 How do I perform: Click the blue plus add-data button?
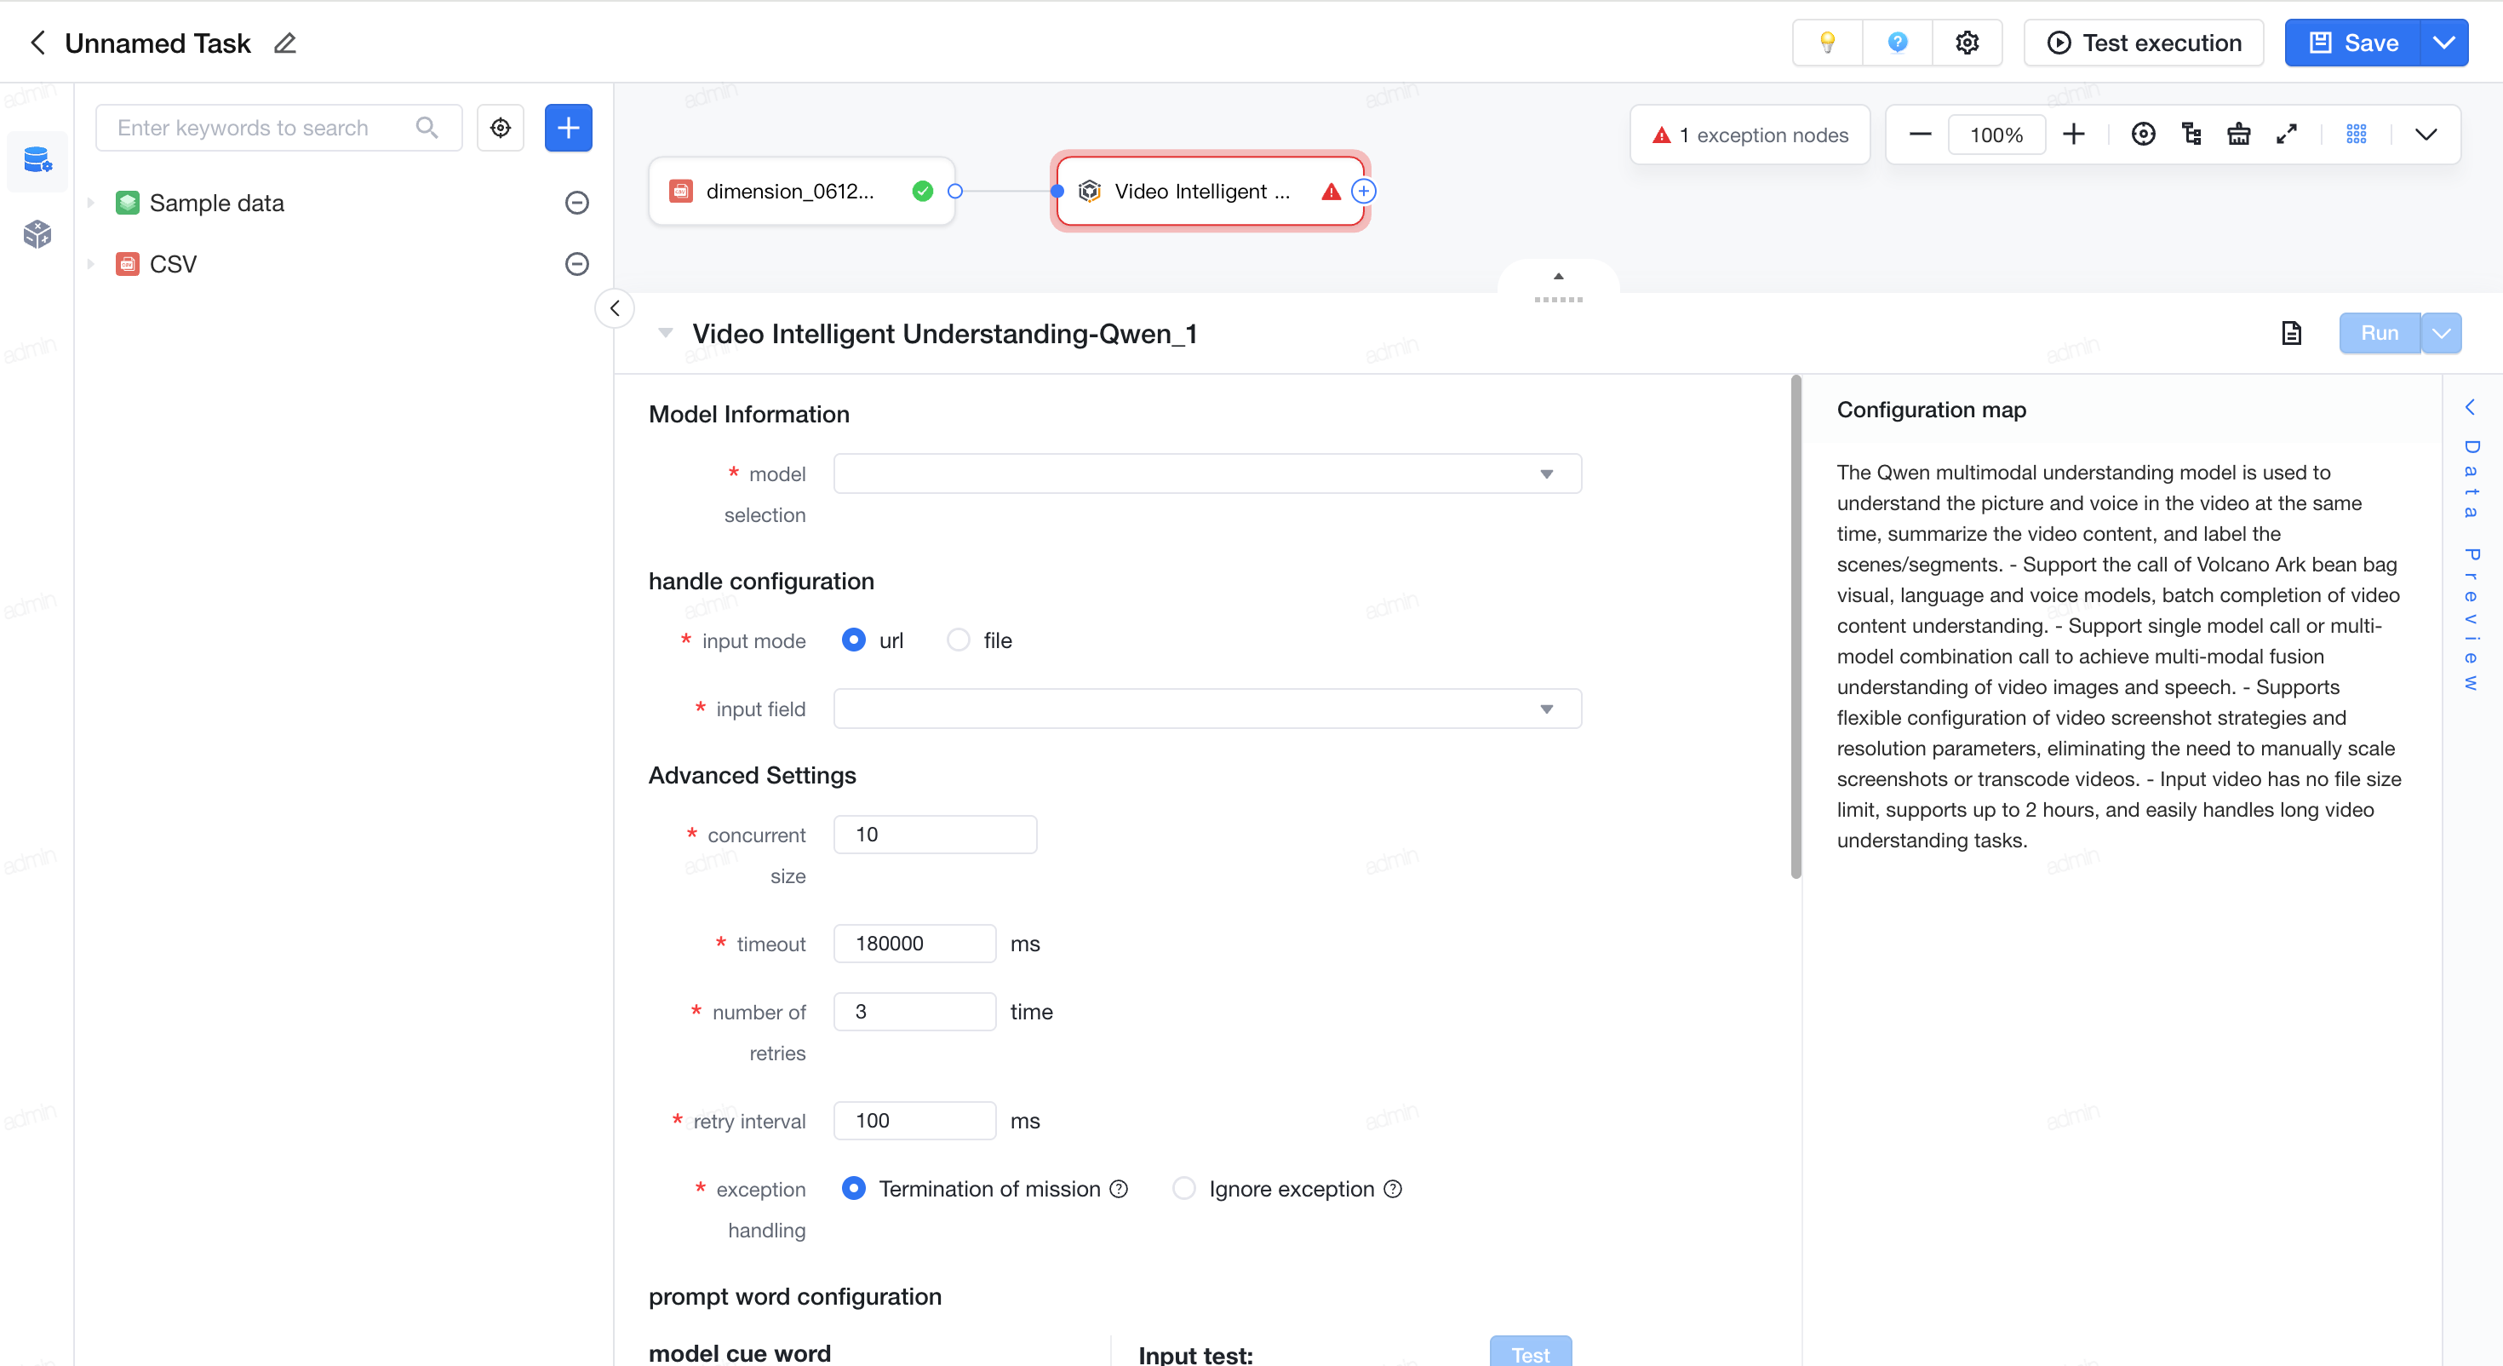[x=569, y=128]
